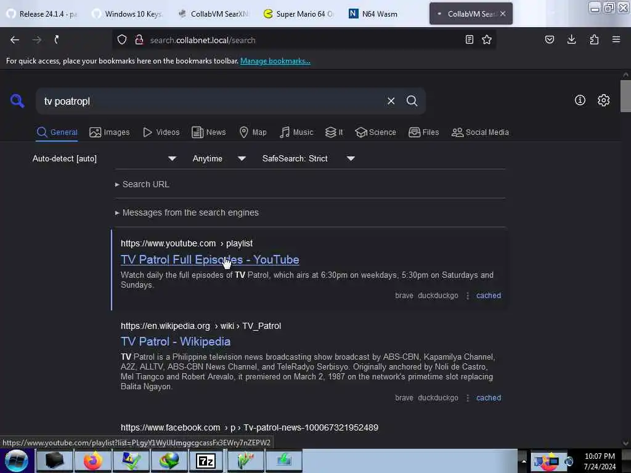The image size is (631, 473).
Task: Stop or reload the page
Action: (57, 40)
